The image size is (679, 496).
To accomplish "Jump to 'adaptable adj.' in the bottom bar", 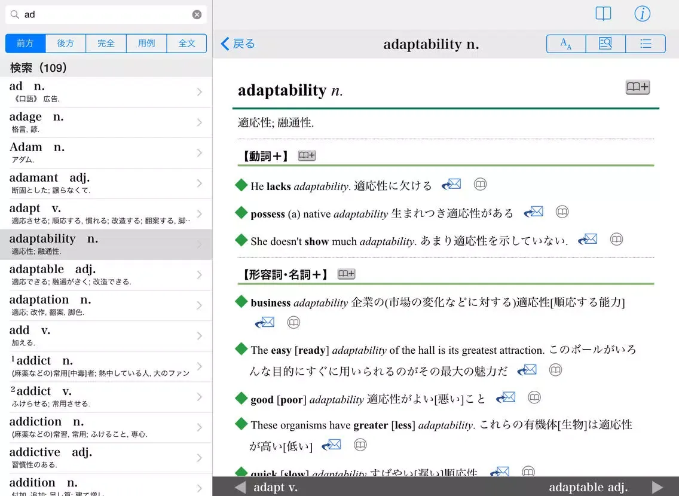I will pyautogui.click(x=588, y=488).
